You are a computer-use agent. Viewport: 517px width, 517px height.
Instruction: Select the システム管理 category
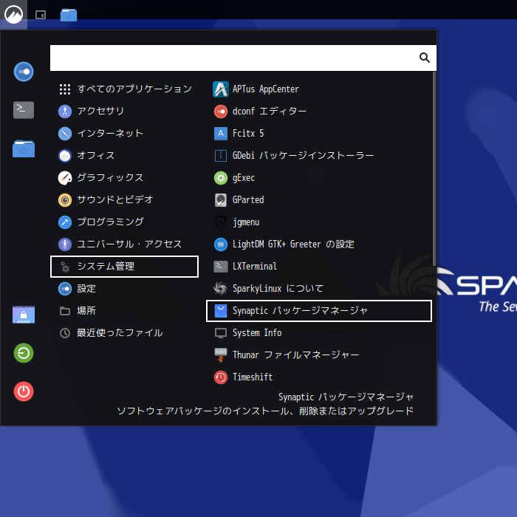tap(124, 267)
